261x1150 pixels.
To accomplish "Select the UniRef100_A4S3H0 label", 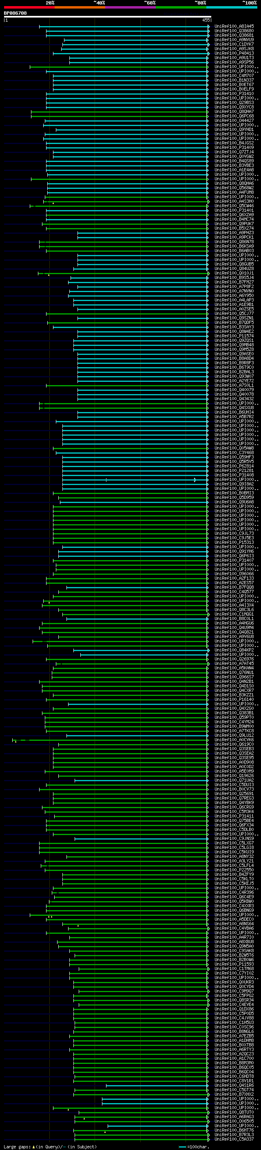I will pyautogui.click(x=234, y=202).
